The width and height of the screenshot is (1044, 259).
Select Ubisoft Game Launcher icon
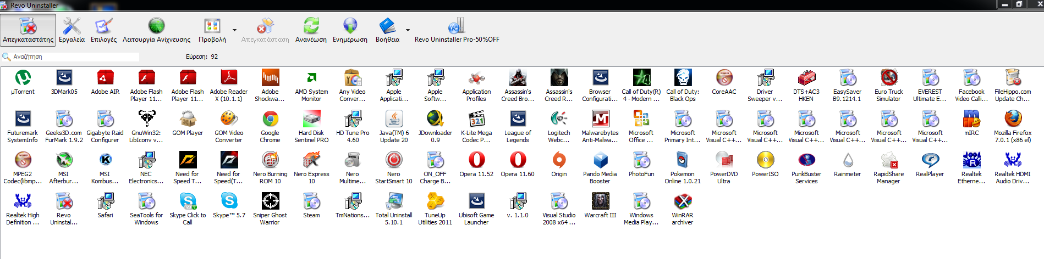[x=476, y=201]
